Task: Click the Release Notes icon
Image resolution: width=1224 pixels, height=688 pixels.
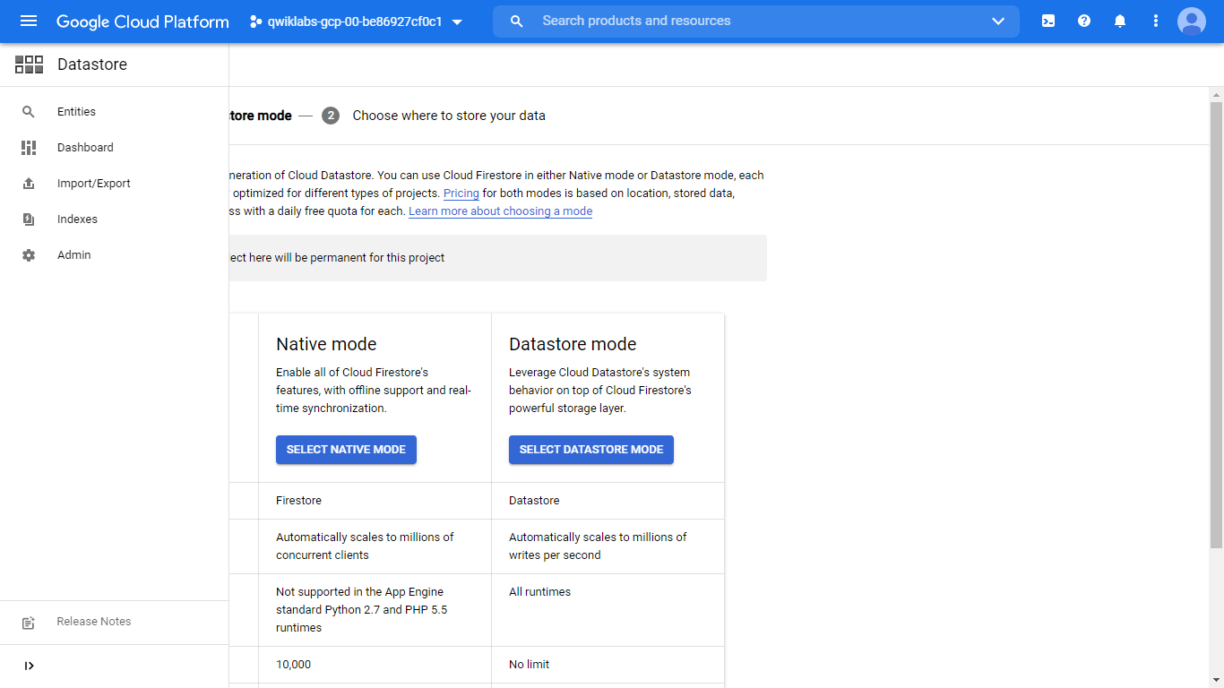Action: pyautogui.click(x=29, y=623)
